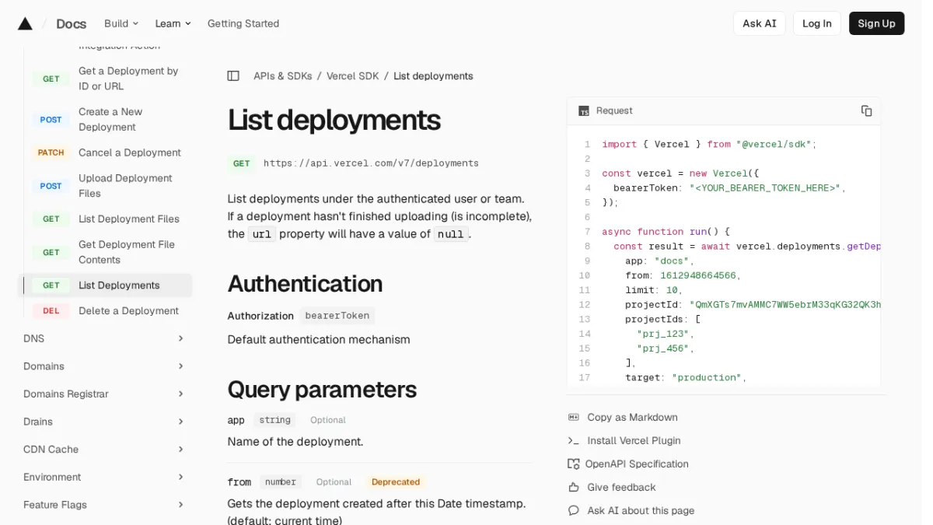Screen dimensions: 933x525
Task: Click the inline code word null
Action: point(450,234)
